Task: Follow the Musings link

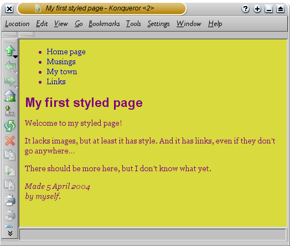Action: point(61,61)
